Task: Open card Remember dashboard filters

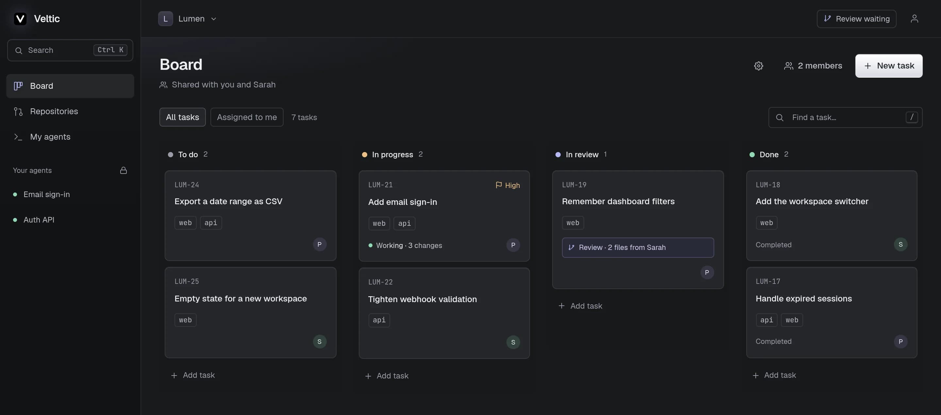Action: [638, 230]
